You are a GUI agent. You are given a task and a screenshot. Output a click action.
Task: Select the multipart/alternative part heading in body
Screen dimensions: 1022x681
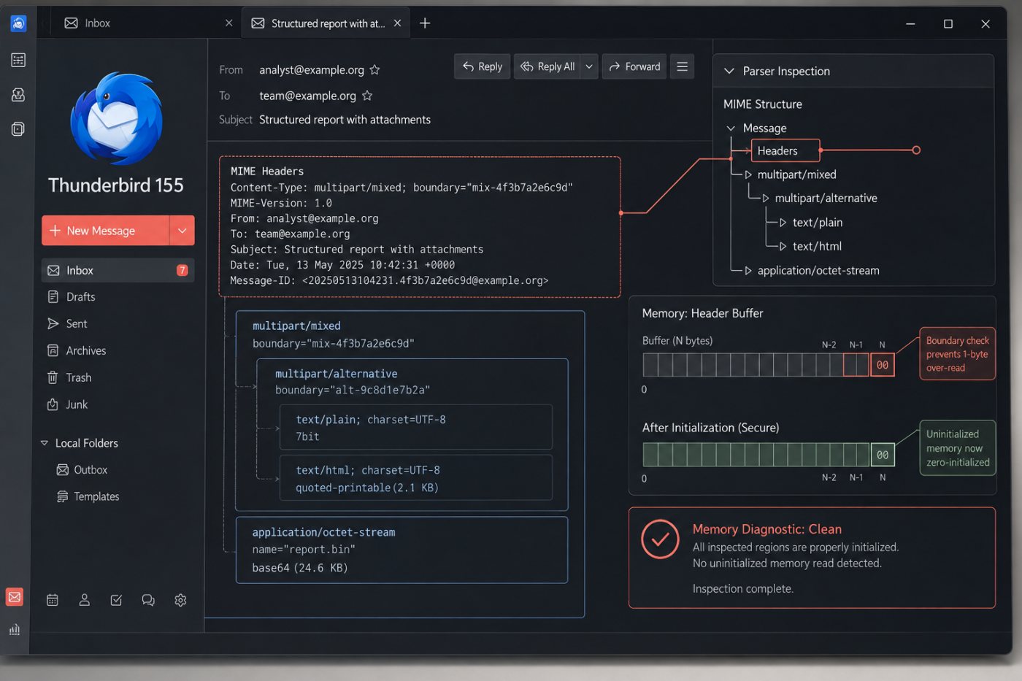337,374
